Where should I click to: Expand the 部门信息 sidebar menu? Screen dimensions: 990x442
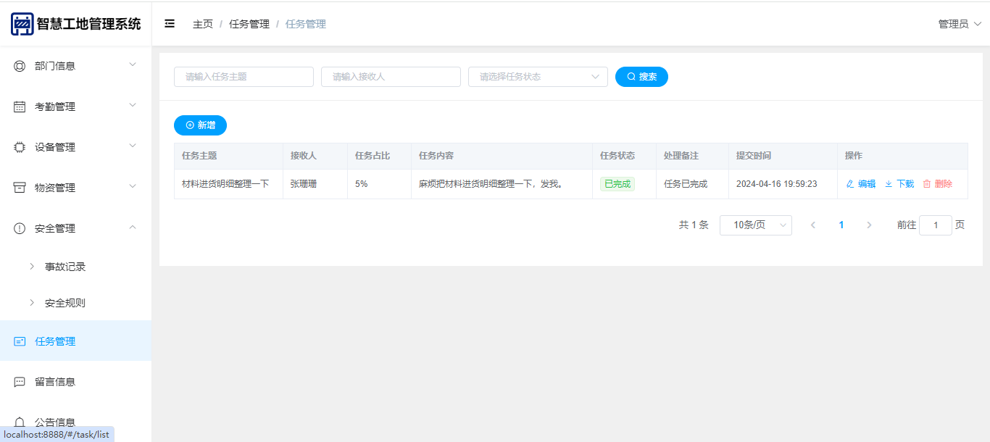[x=75, y=66]
